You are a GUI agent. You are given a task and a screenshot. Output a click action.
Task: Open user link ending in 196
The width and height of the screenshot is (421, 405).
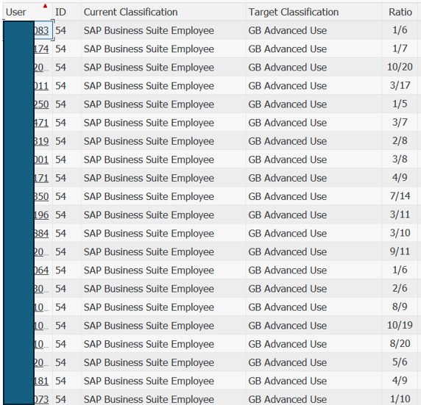41,215
